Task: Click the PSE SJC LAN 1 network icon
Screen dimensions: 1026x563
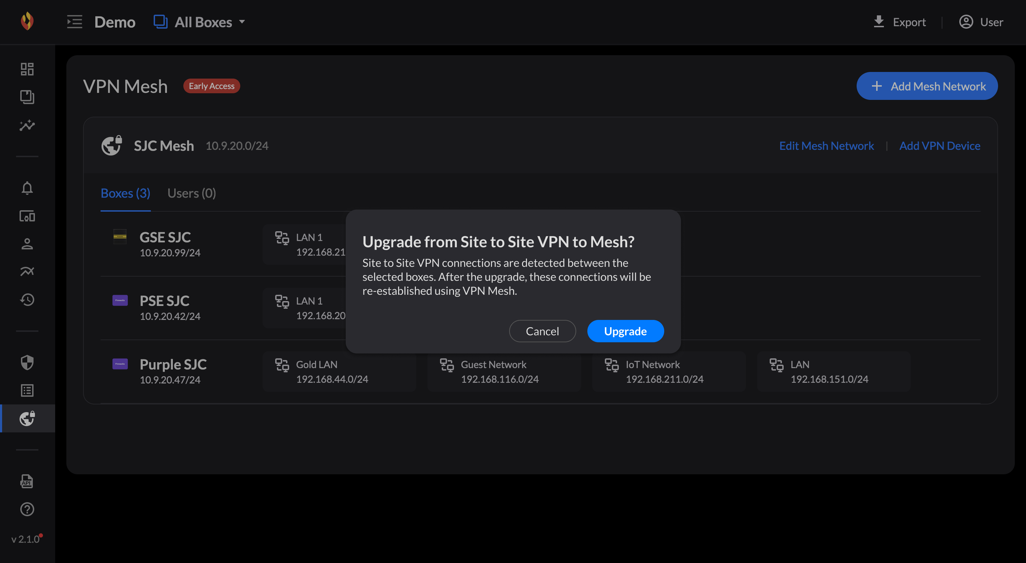Action: point(282,302)
